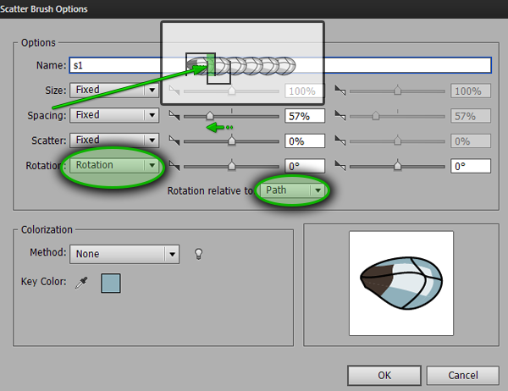
Task: Click the second Scatter slider's left arrow icon
Action: click(x=340, y=140)
